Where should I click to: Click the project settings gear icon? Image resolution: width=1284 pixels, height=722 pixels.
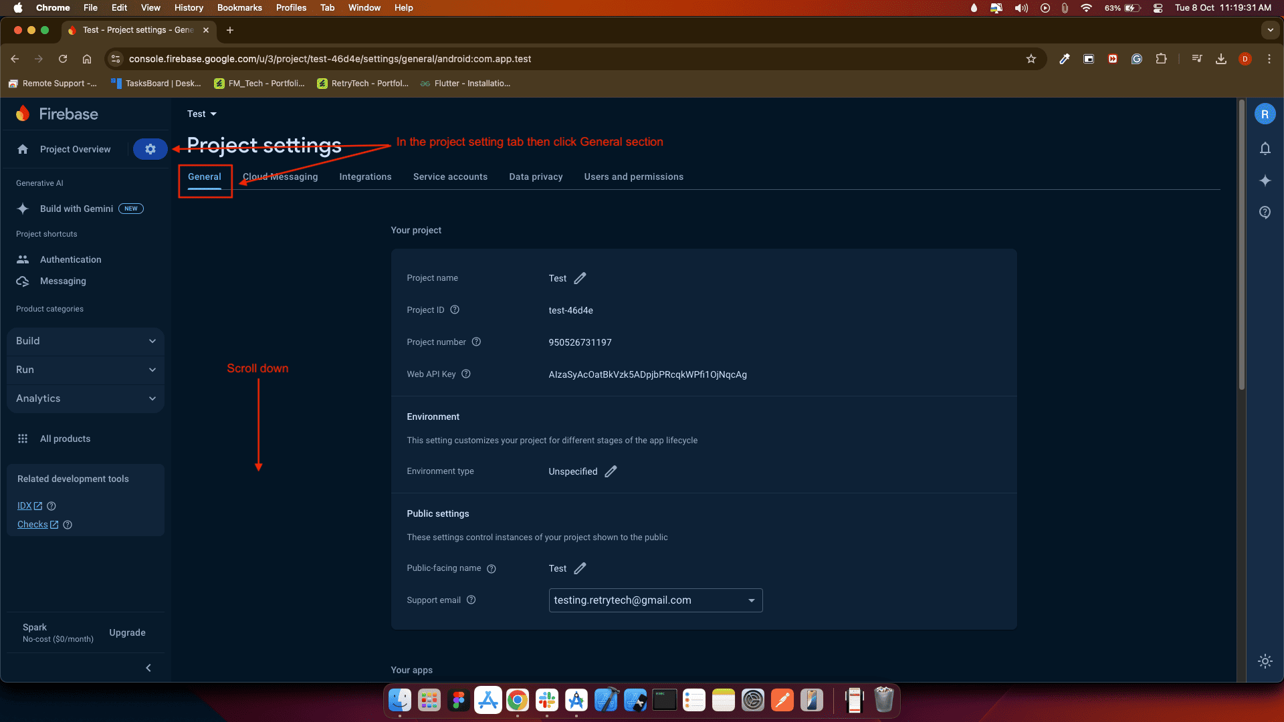point(150,149)
